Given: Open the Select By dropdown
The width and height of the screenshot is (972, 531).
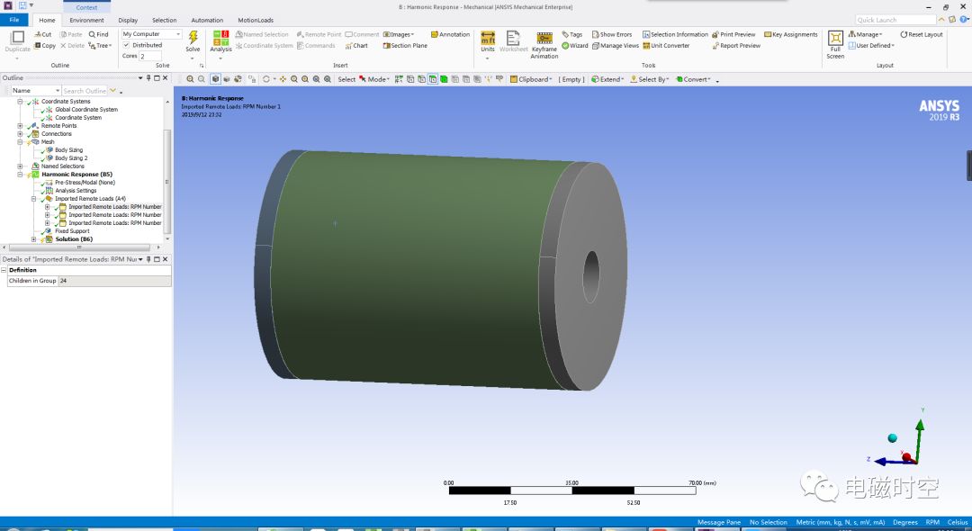Looking at the screenshot, I should pyautogui.click(x=650, y=78).
